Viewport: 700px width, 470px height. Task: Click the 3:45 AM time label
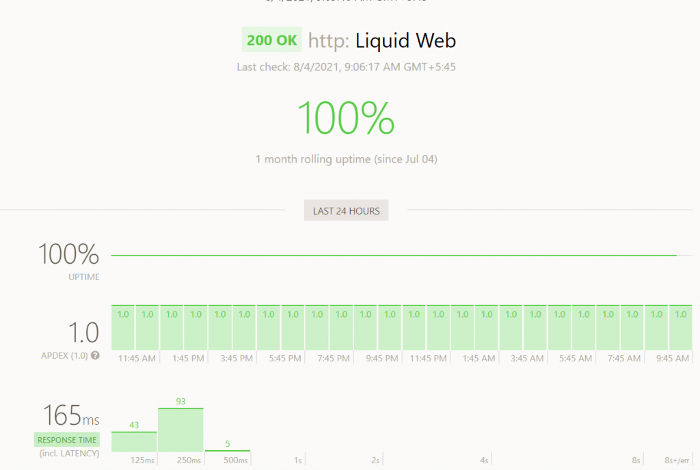pyautogui.click(x=527, y=359)
